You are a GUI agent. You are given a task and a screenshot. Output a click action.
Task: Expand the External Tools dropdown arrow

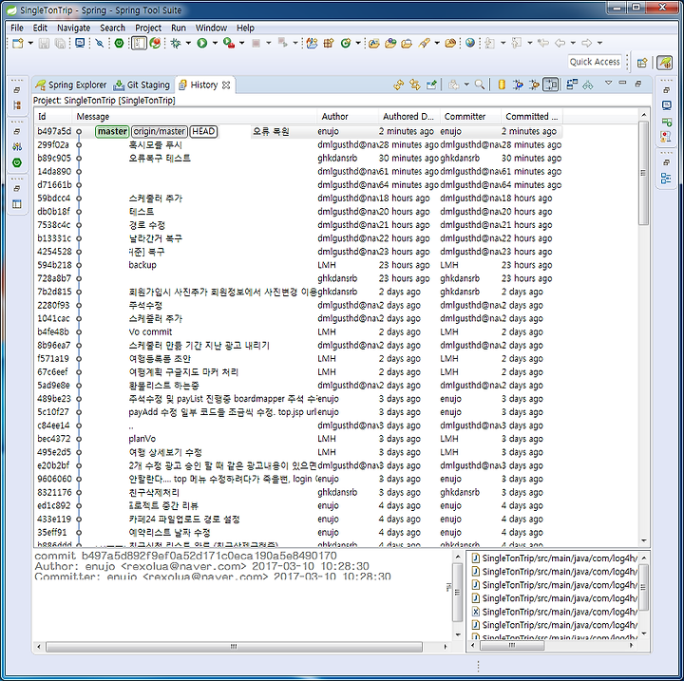(x=241, y=43)
